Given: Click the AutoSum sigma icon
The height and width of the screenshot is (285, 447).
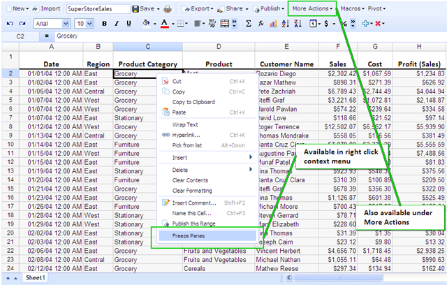Looking at the screenshot, I should click(248, 23).
